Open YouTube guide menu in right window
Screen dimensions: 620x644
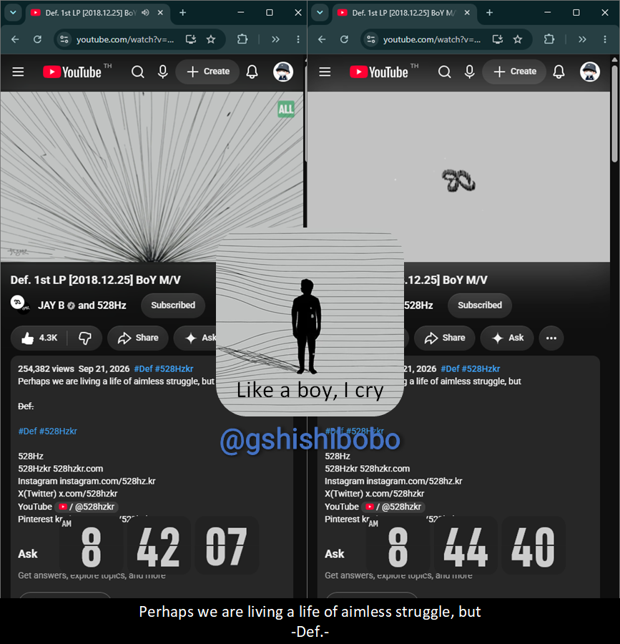[x=325, y=72]
